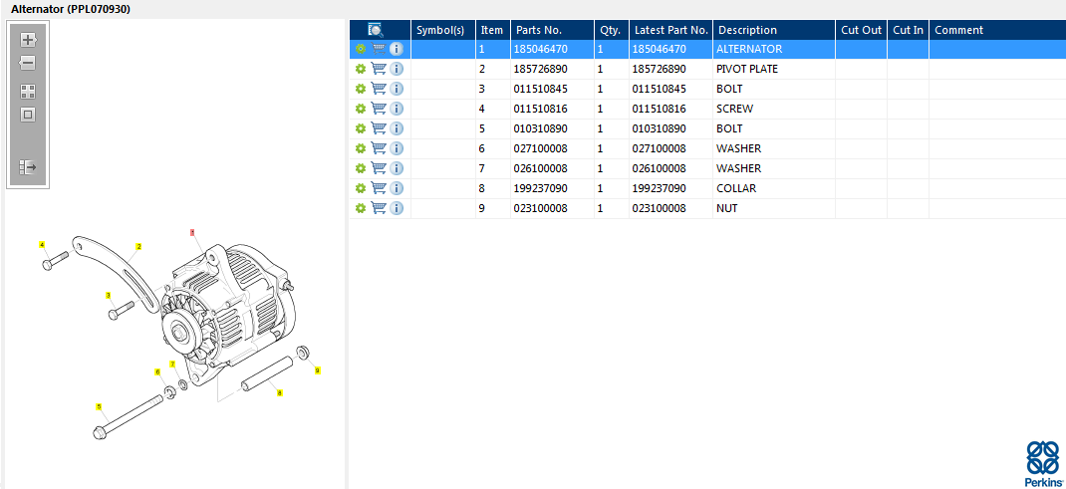Image resolution: width=1066 pixels, height=489 pixels.
Task: Select callout 3 on the diagram
Action: point(109,295)
